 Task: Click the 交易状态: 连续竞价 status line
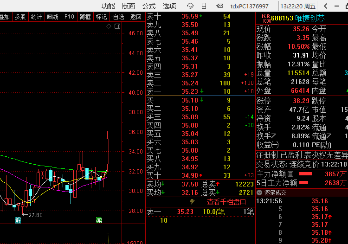click(302, 164)
